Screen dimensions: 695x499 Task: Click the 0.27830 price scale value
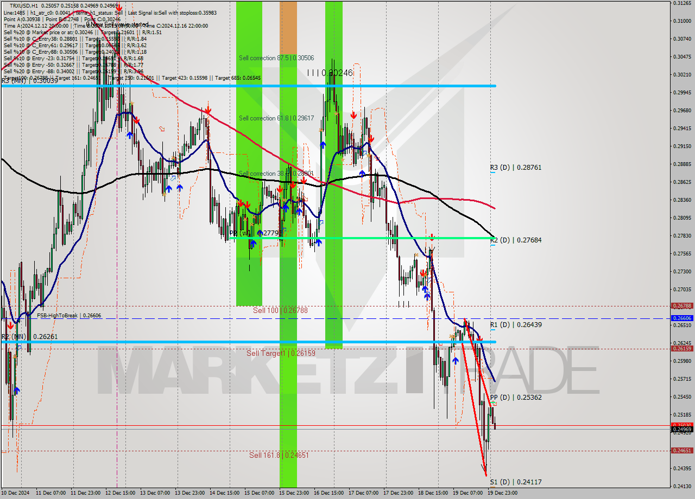click(682, 236)
